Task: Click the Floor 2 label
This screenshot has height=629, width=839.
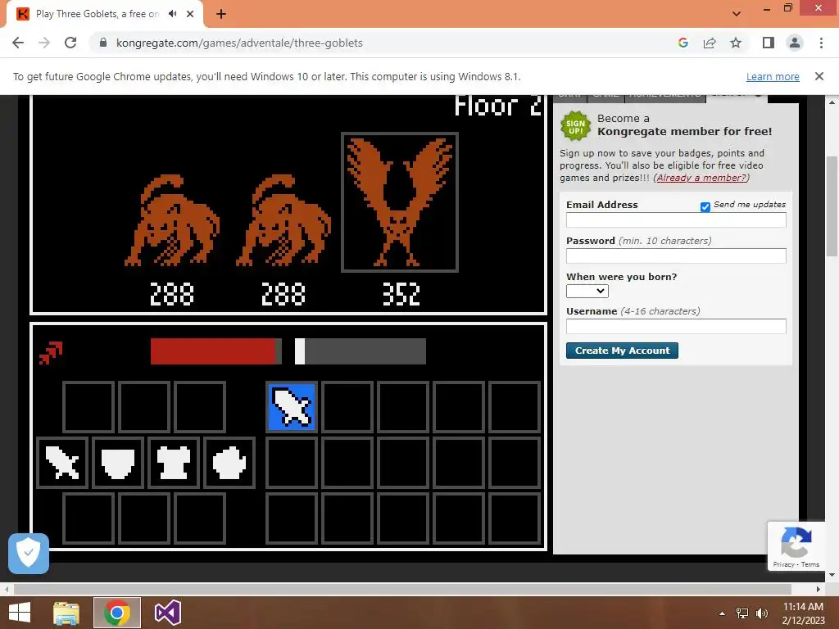Action: [497, 106]
